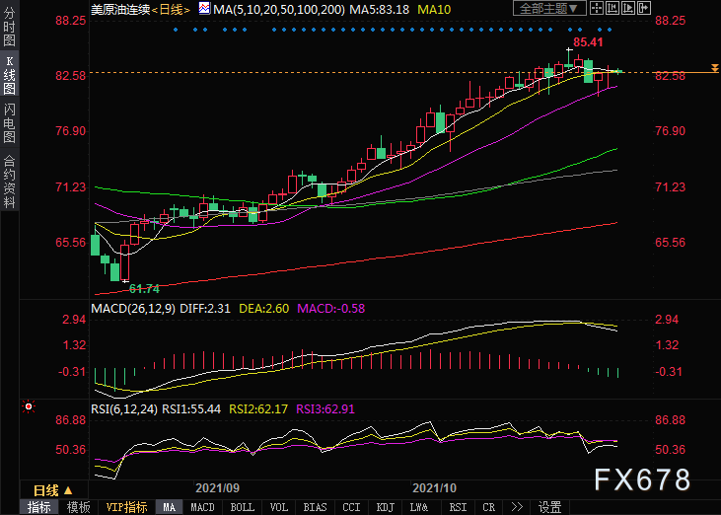721x515 pixels.
Task: Select the 模板 bottom tab
Action: pos(79,507)
